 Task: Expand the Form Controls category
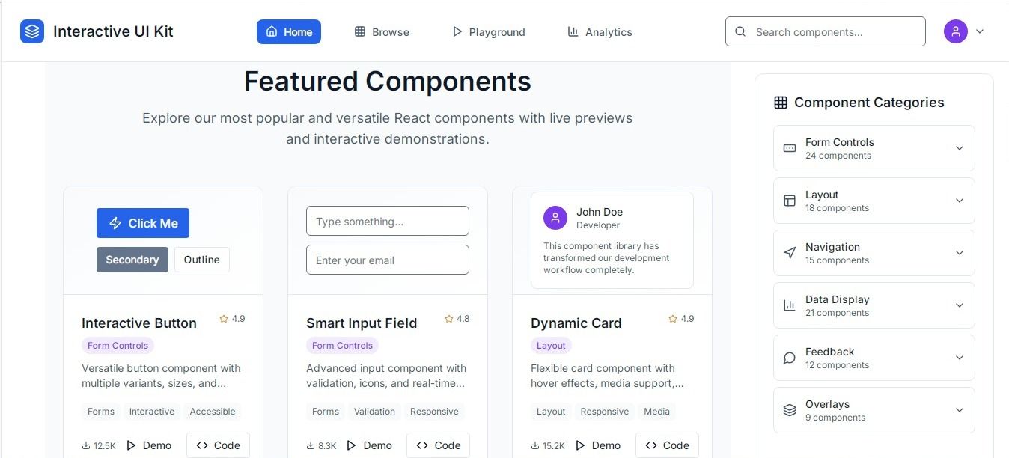(959, 148)
